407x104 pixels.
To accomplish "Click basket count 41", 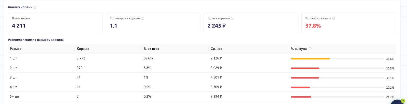I will [79, 77].
